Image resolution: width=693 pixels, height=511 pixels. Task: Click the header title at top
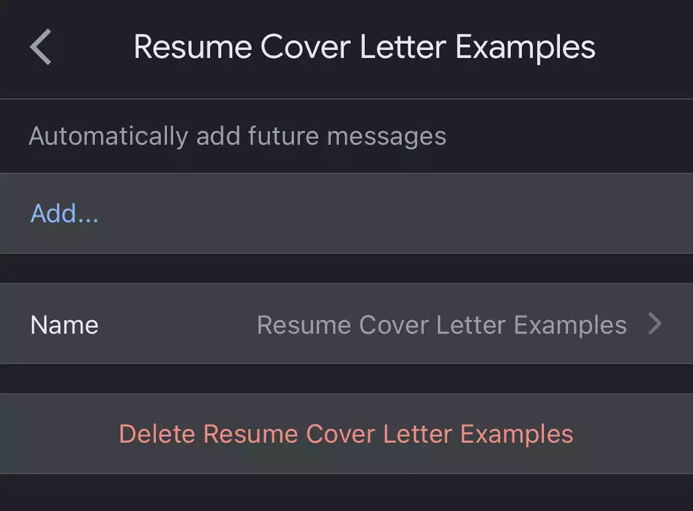point(364,47)
